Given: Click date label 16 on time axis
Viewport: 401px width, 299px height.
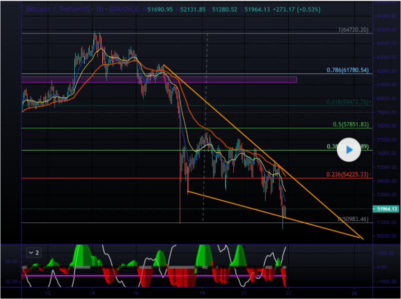Looking at the screenshot, I should [x=136, y=292].
